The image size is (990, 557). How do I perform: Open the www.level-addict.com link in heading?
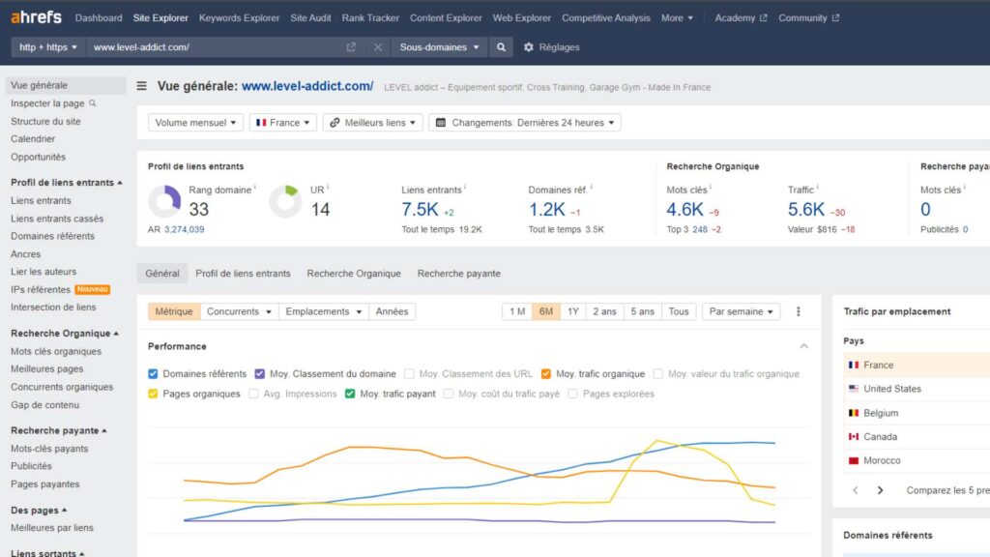[x=307, y=86]
